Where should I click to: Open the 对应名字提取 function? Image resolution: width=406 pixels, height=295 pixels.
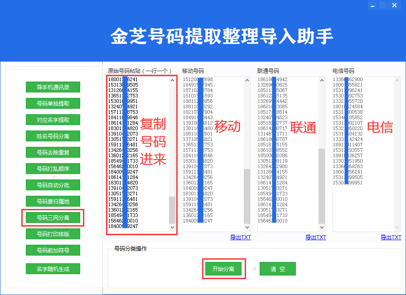53,120
